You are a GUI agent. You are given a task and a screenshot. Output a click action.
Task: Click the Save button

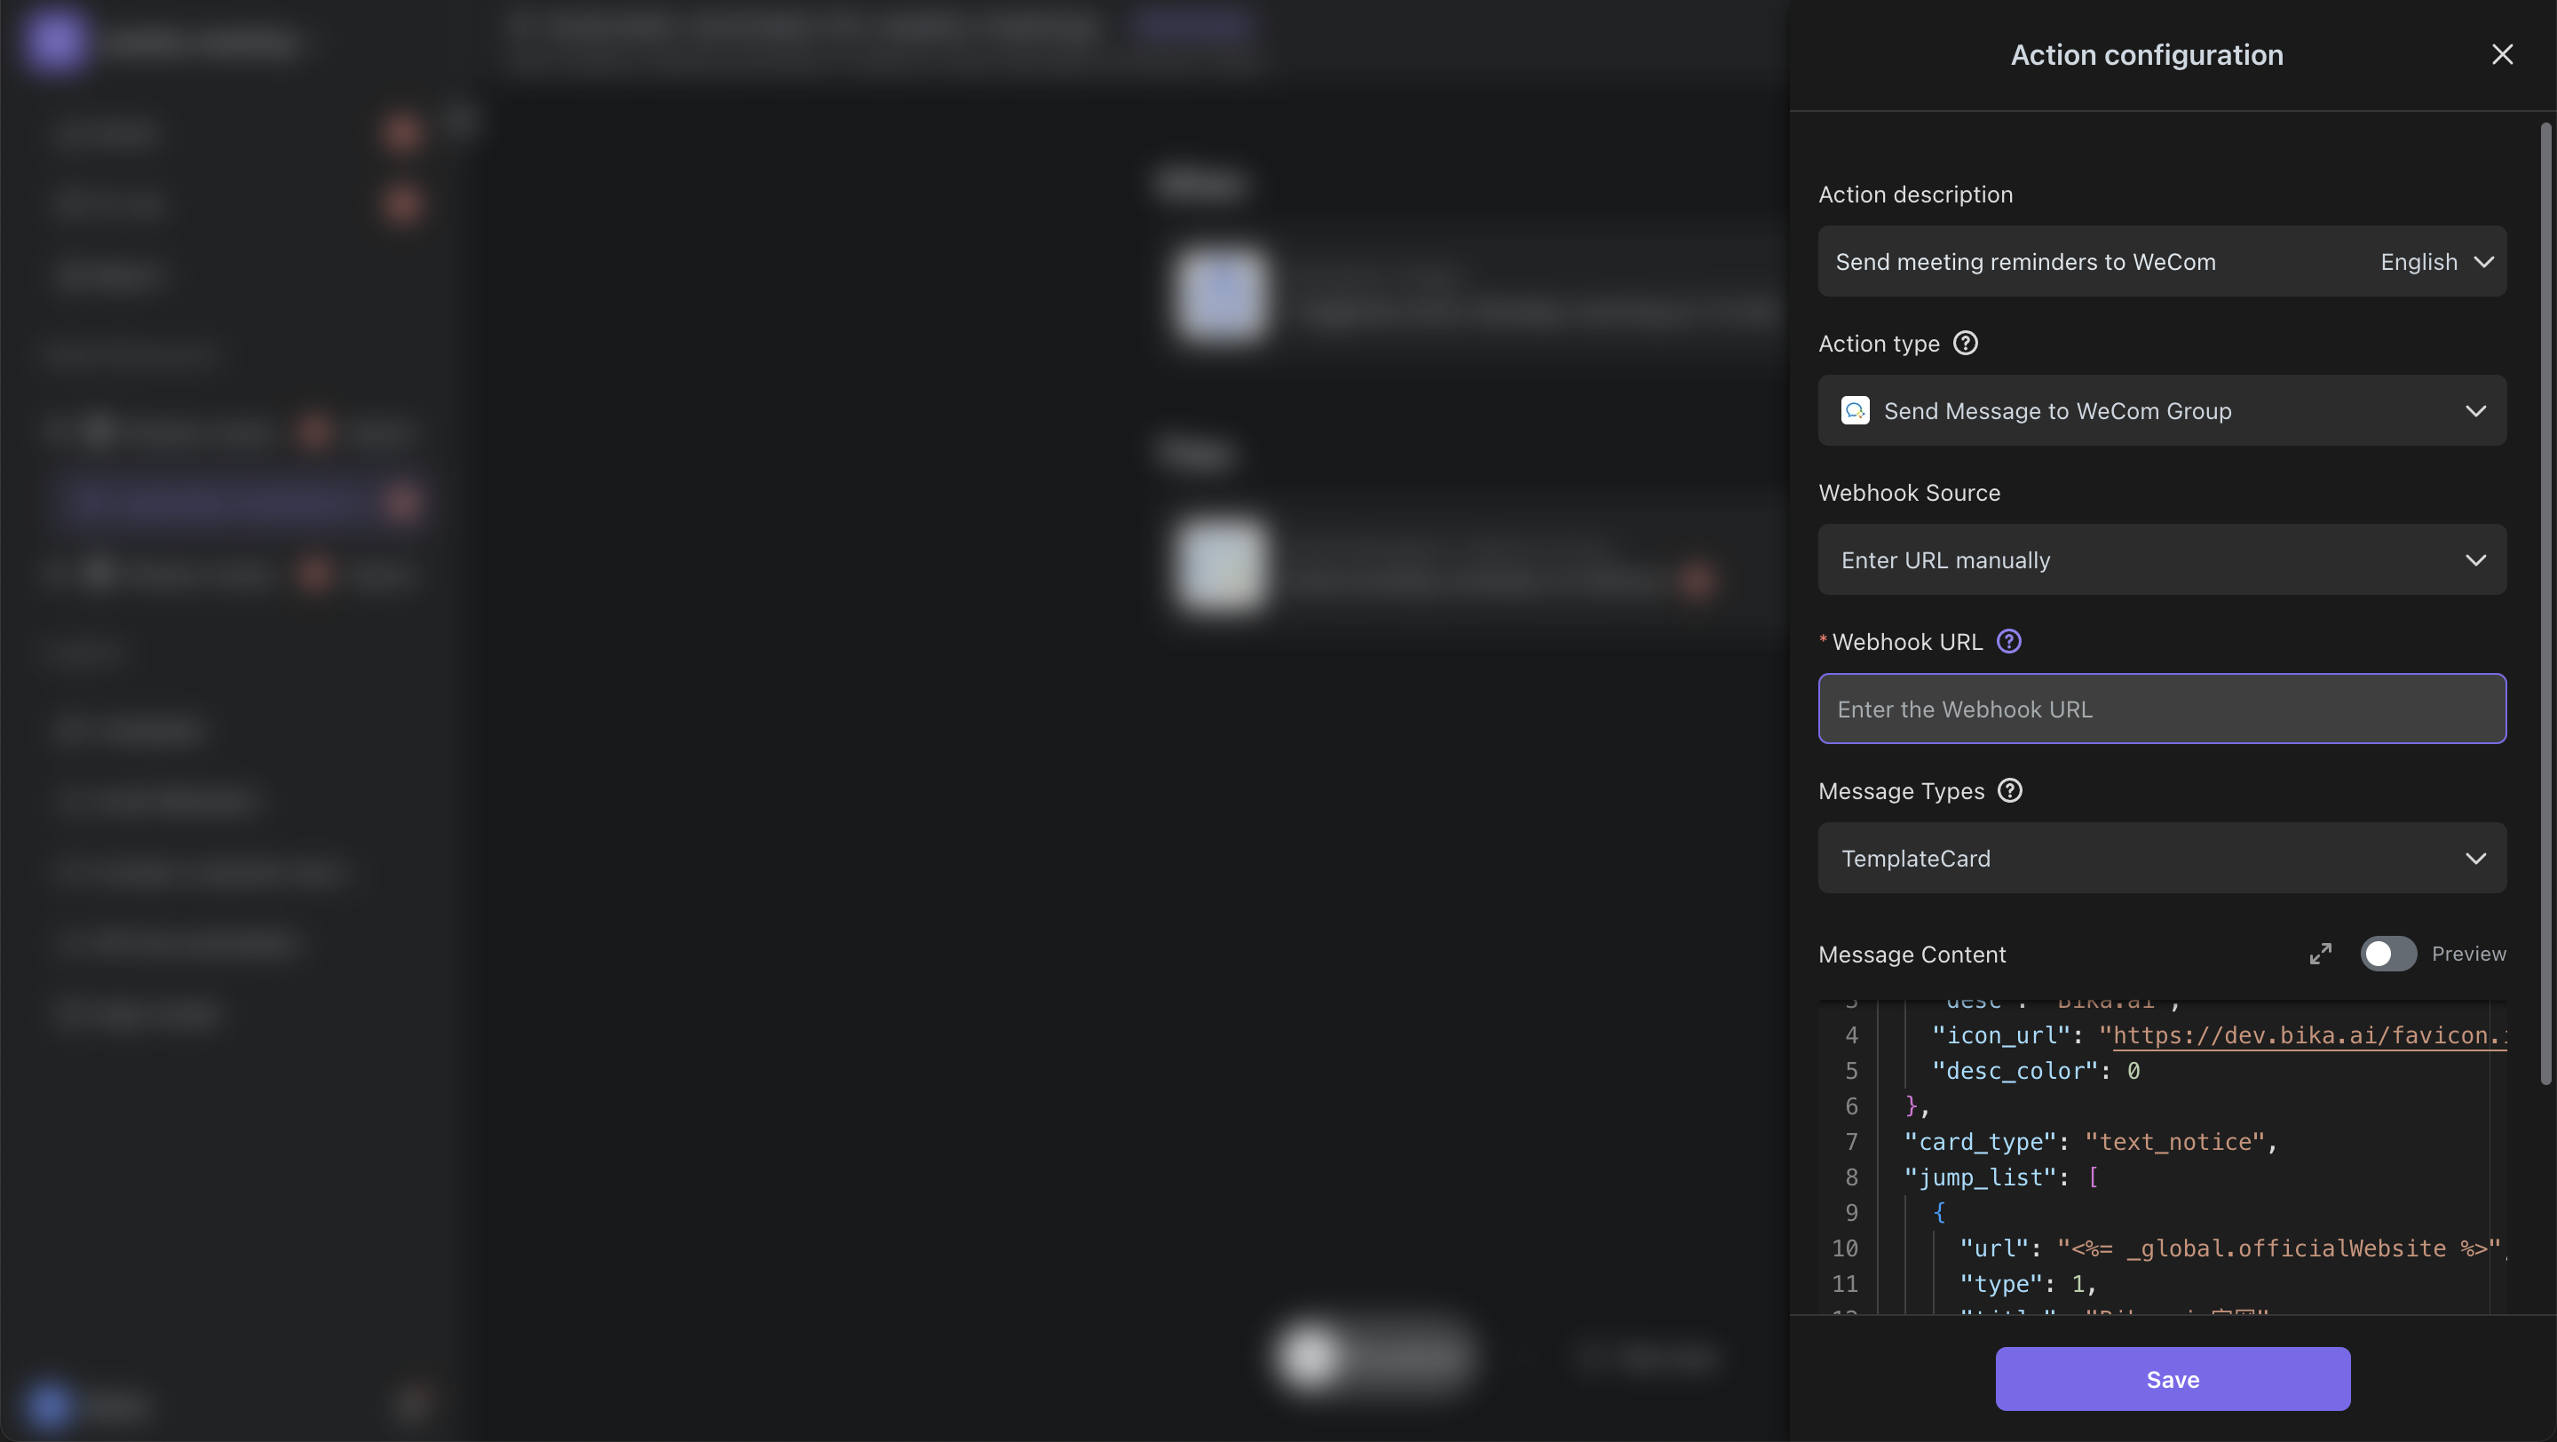tap(2173, 1379)
